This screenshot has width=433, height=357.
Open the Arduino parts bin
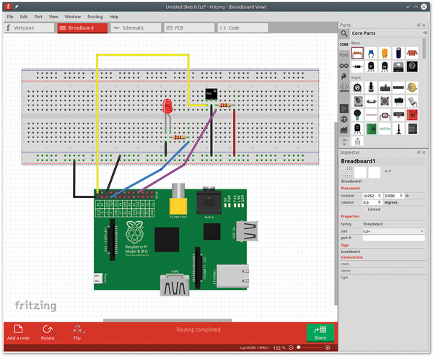344,66
